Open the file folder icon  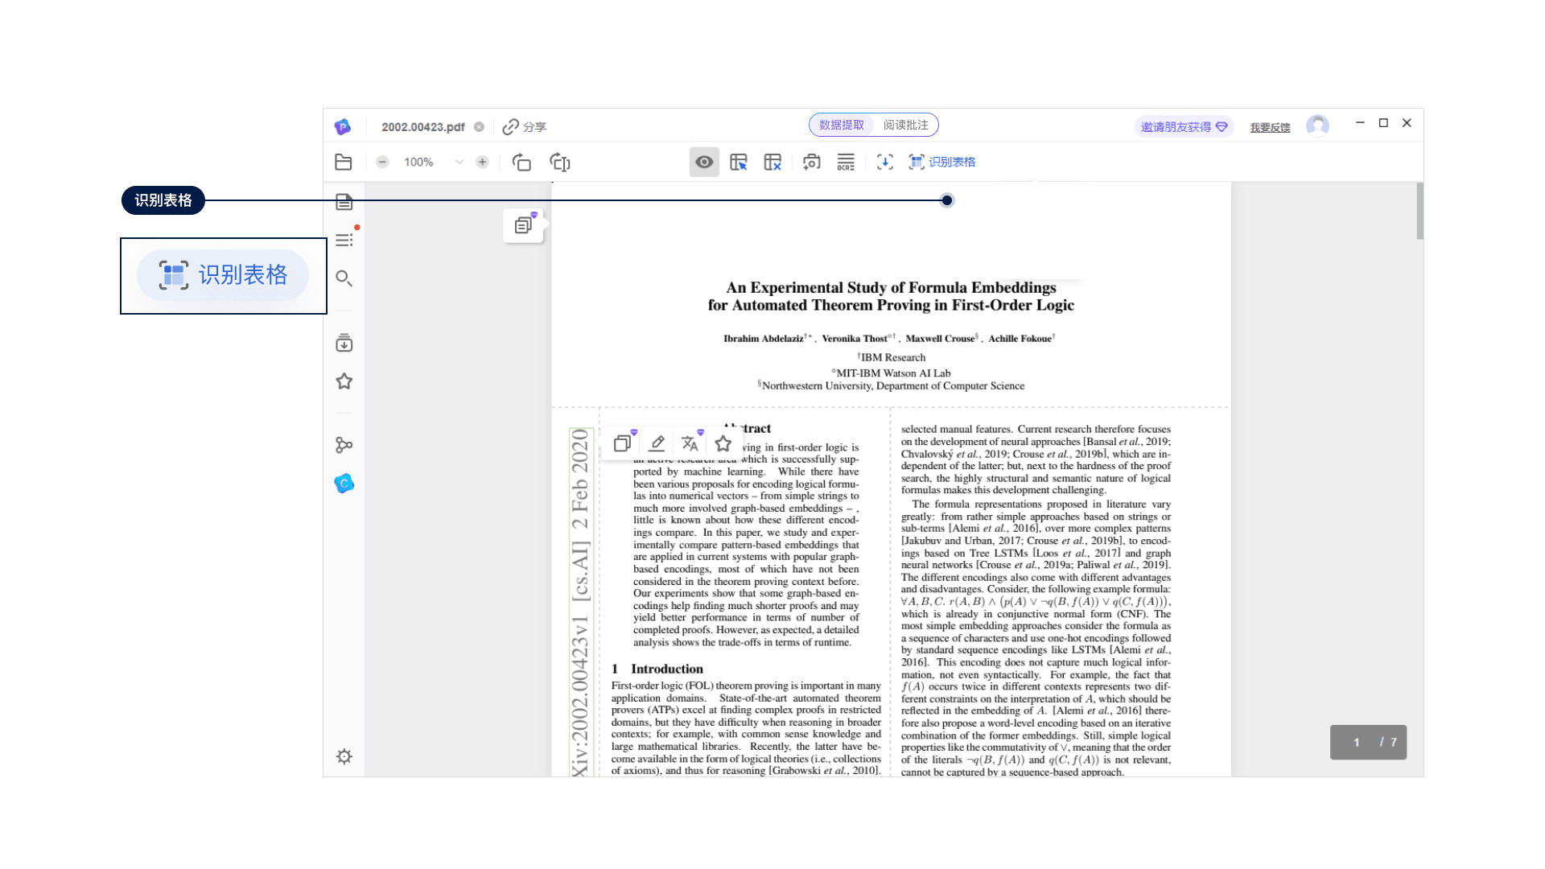(344, 162)
